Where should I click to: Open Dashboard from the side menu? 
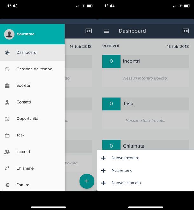(32, 53)
